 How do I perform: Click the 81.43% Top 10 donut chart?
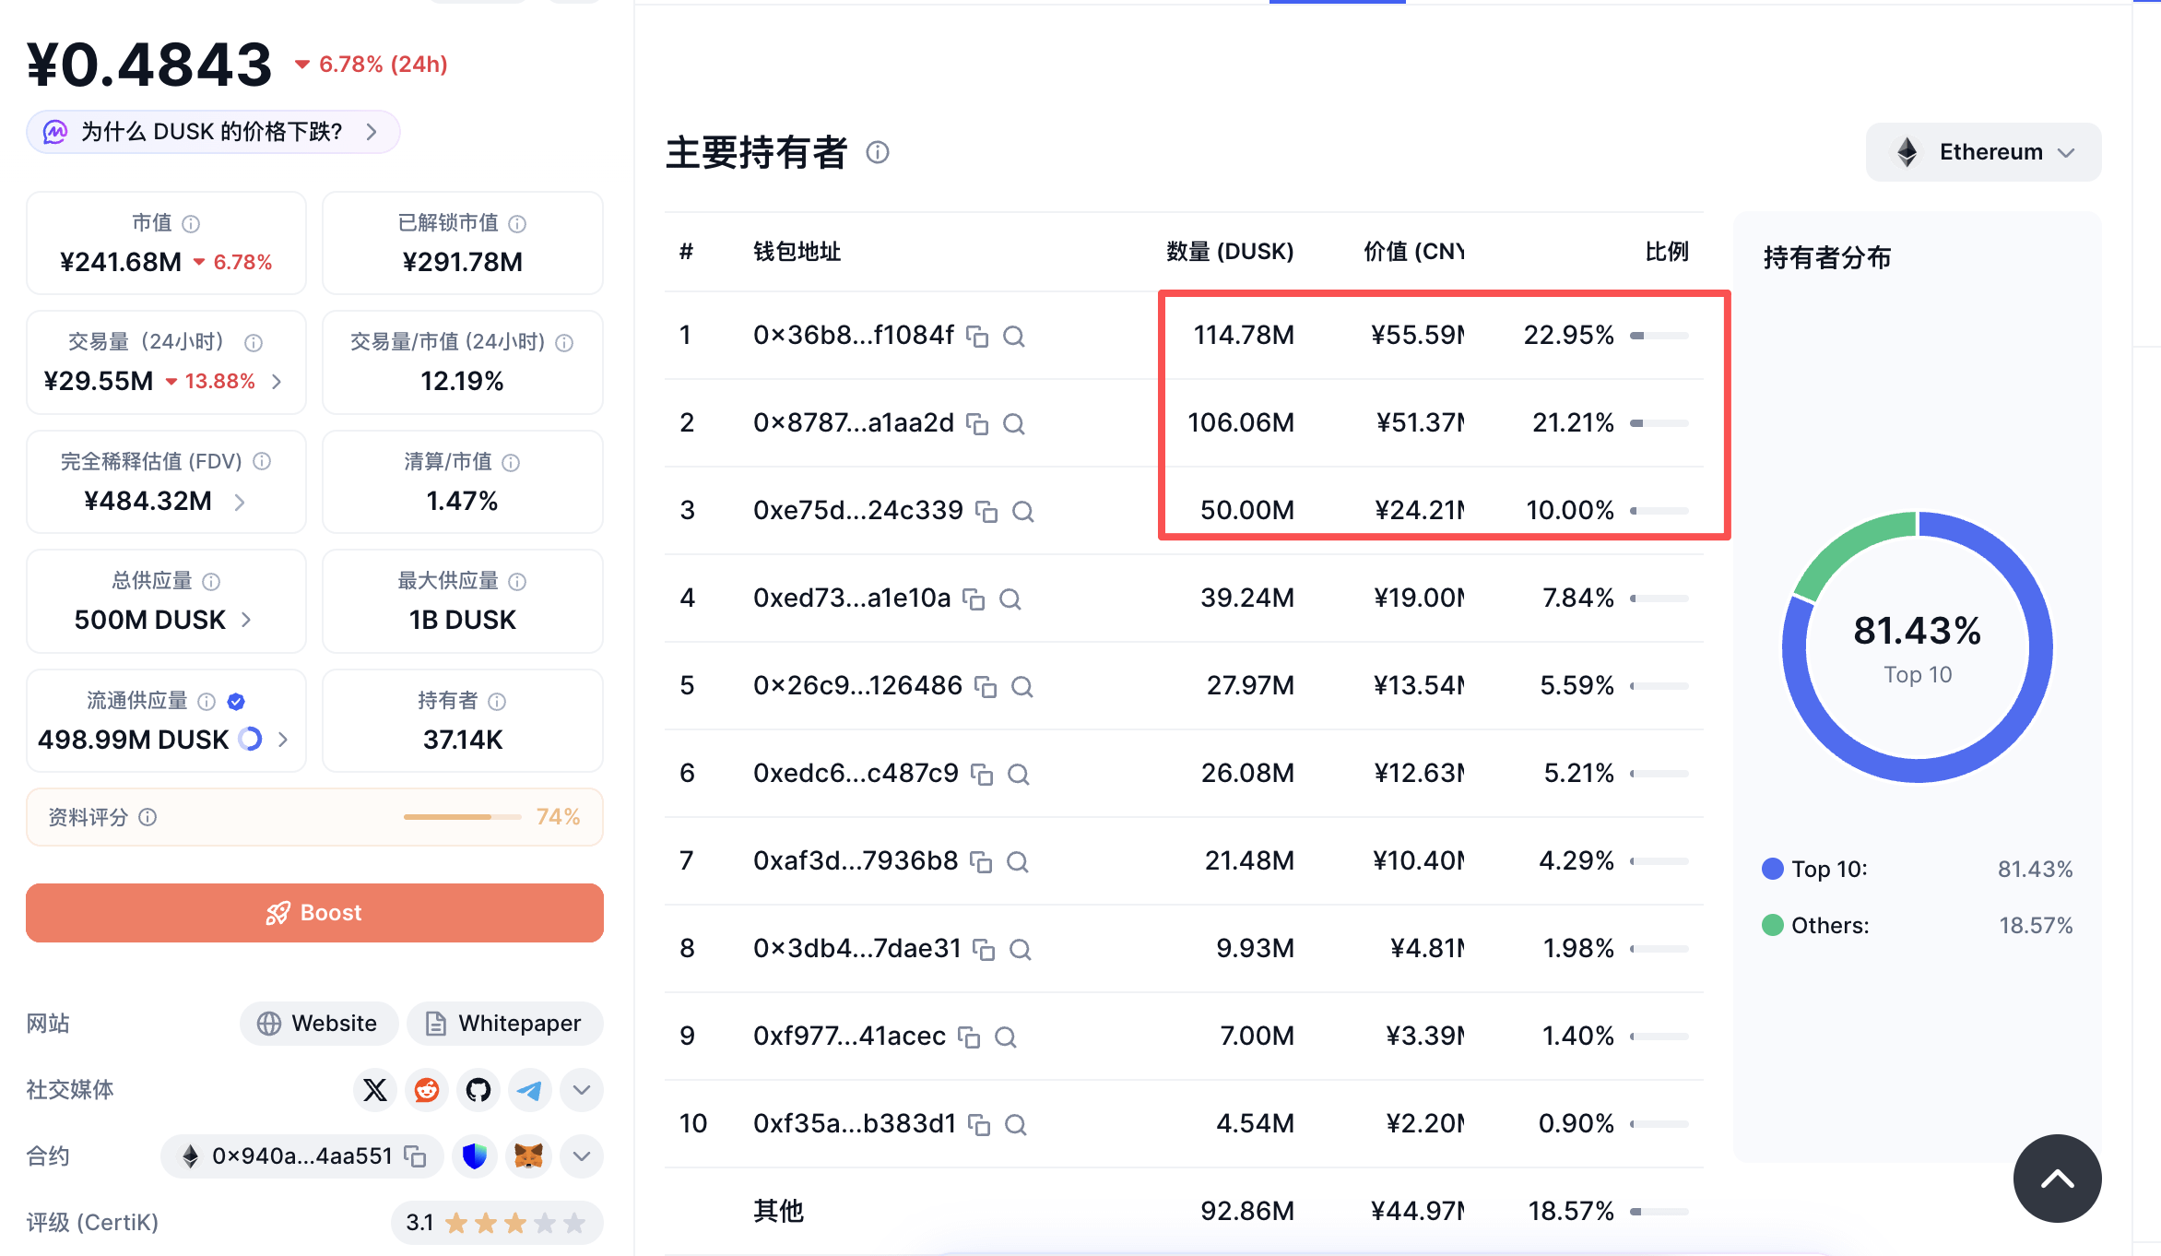pyautogui.click(x=1917, y=647)
